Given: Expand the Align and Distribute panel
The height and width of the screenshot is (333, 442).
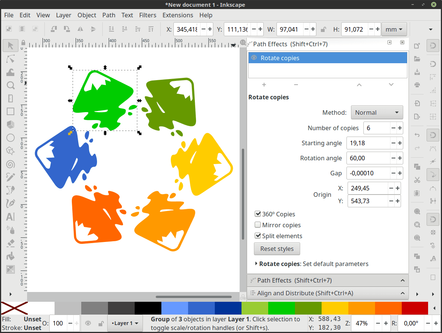Looking at the screenshot, I should 328,293.
